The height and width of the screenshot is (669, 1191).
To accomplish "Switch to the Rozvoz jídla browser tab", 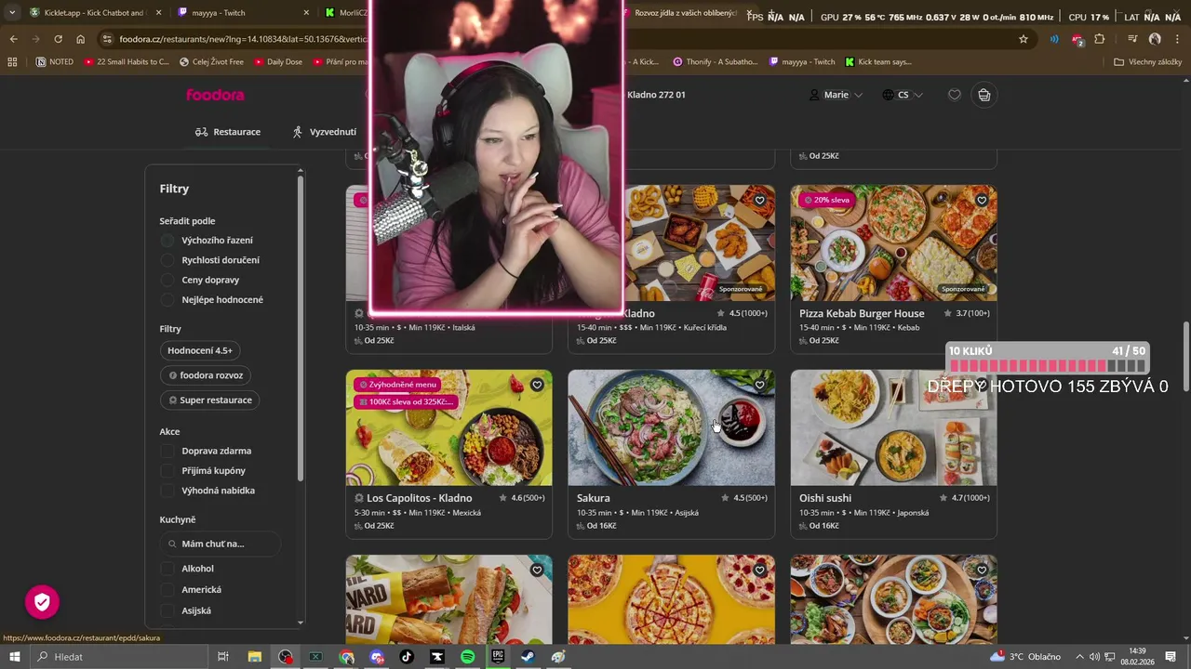I will pyautogui.click(x=686, y=13).
